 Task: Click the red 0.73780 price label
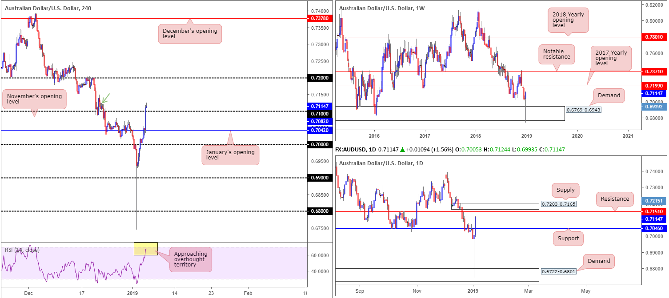click(320, 18)
